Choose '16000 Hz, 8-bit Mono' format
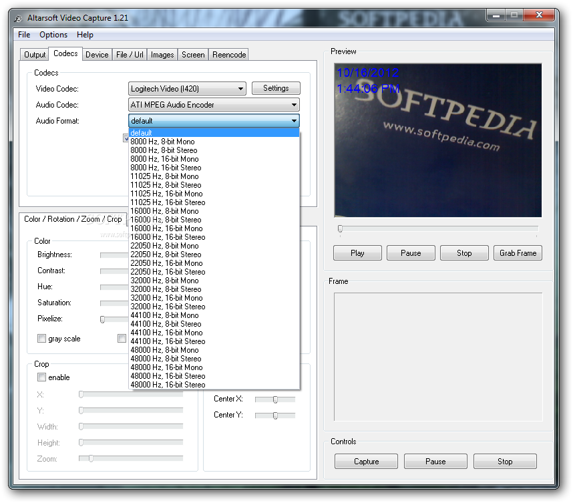 coord(214,211)
